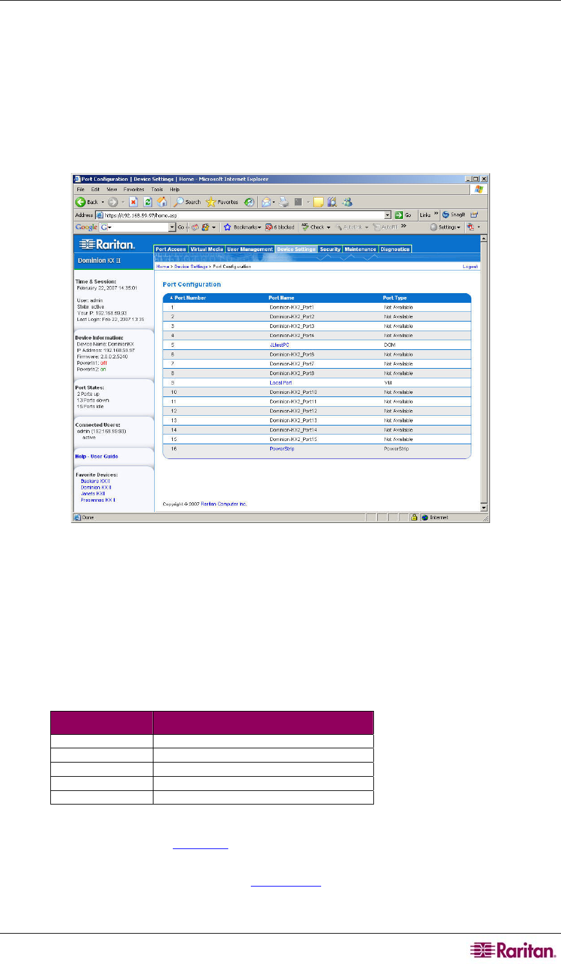
Task: Click the Dominion-KX2_Port12 name cell
Action: (293, 411)
